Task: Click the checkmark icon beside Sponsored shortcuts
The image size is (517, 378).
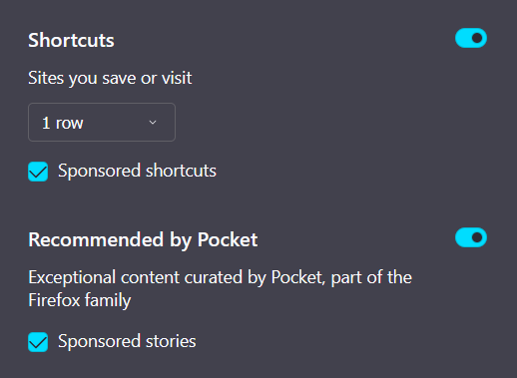Action: pyautogui.click(x=38, y=172)
